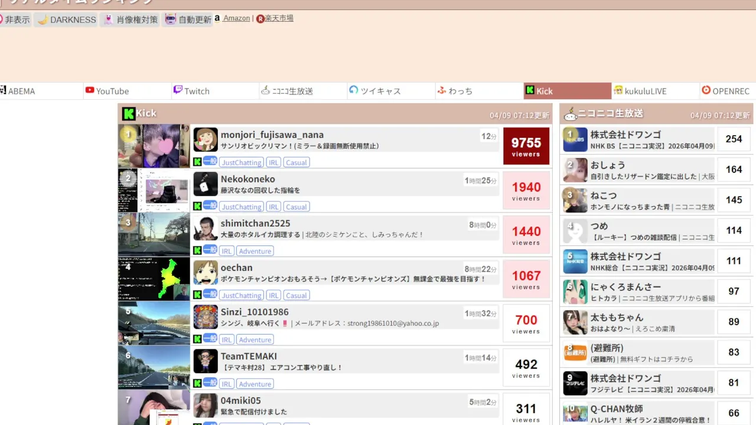This screenshot has width=756, height=425.
Task: Click Kick icon under TeamTEMAKI row
Action: 197,383
